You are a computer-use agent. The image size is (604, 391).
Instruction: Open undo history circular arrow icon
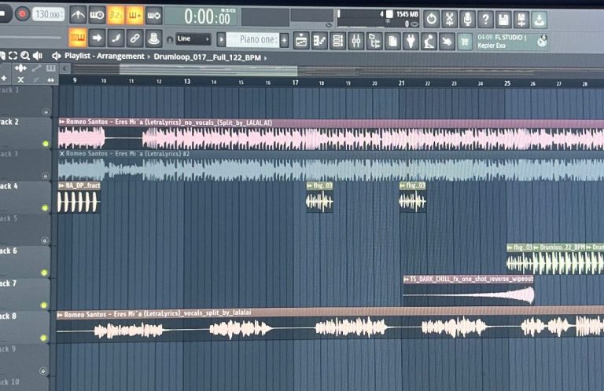tap(432, 19)
